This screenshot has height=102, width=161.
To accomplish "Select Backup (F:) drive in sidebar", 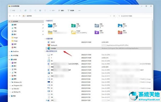I will click(x=16, y=92).
